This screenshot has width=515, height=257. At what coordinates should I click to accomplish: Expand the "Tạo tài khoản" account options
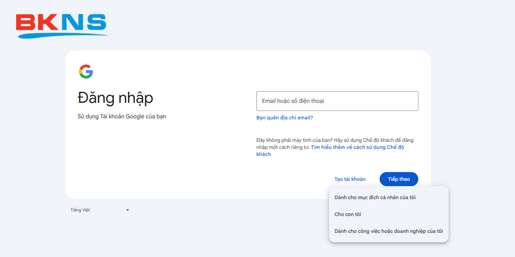tap(350, 179)
